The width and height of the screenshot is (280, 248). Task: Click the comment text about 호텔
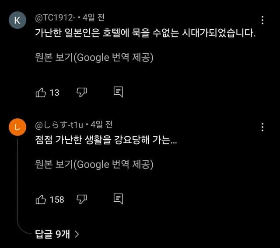(144, 34)
